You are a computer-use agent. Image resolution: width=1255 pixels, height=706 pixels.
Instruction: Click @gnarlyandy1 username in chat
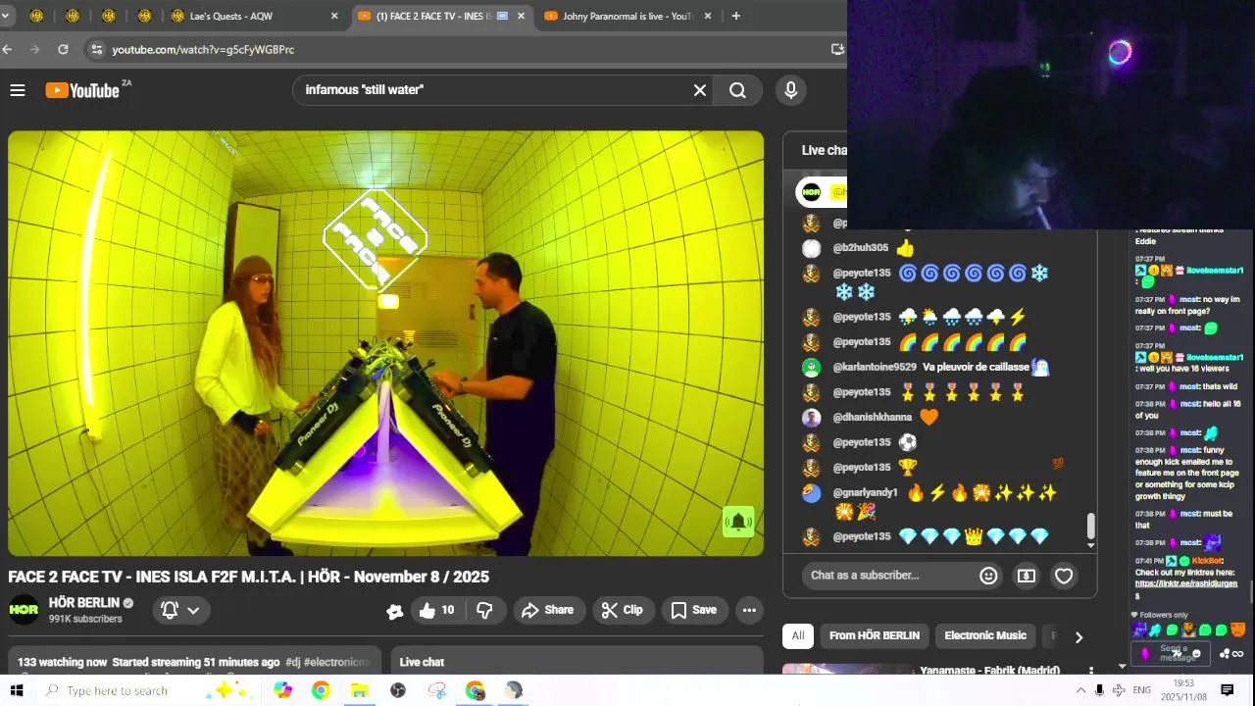click(865, 493)
